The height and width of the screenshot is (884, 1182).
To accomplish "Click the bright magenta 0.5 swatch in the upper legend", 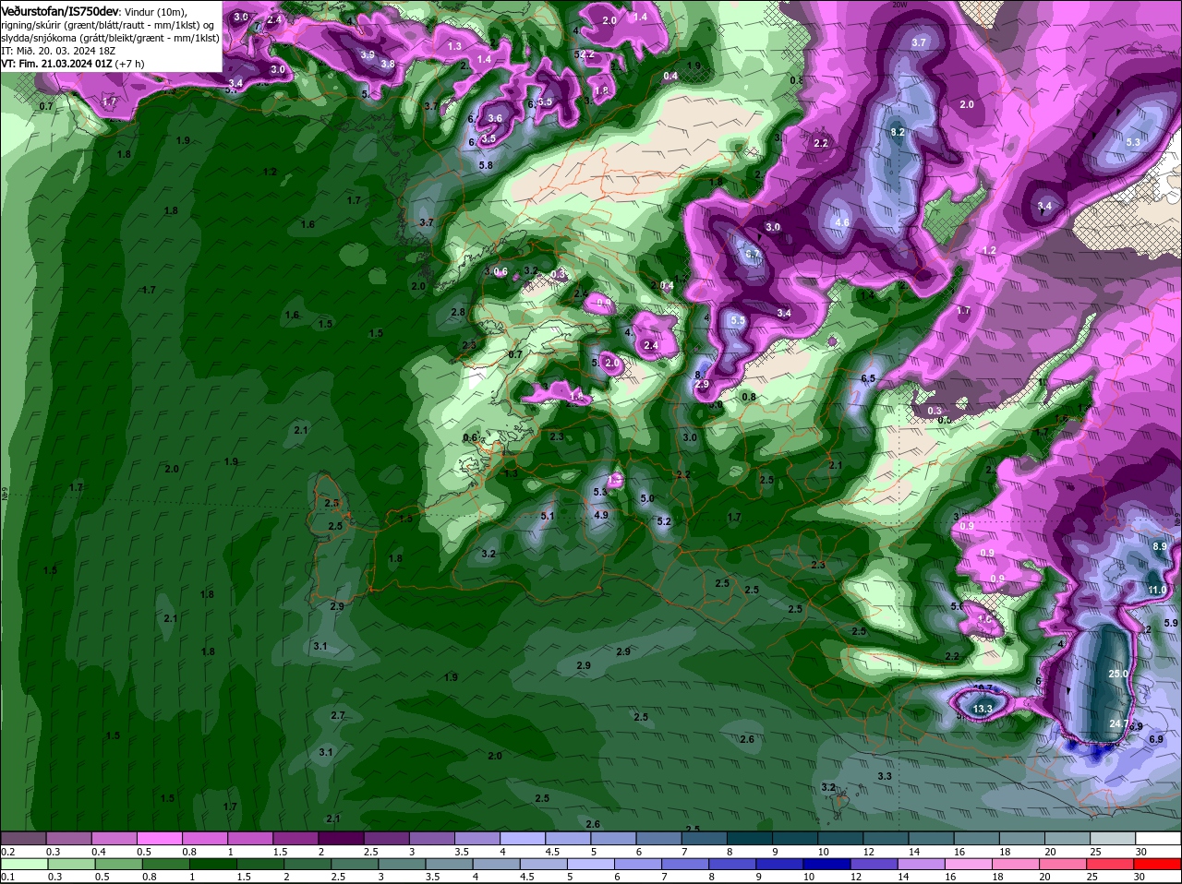I will click(x=161, y=838).
